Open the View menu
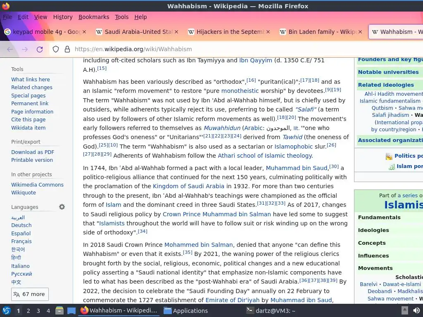This screenshot has height=317, width=423. click(x=41, y=17)
